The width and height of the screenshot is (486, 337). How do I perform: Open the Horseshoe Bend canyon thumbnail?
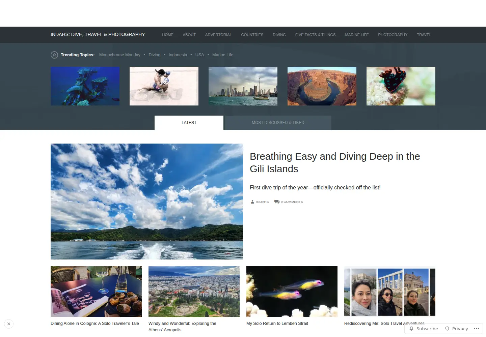(x=322, y=86)
